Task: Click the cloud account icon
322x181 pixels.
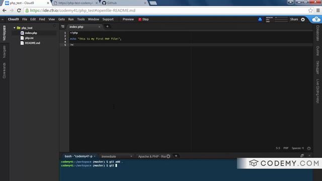Action: [x=316, y=19]
